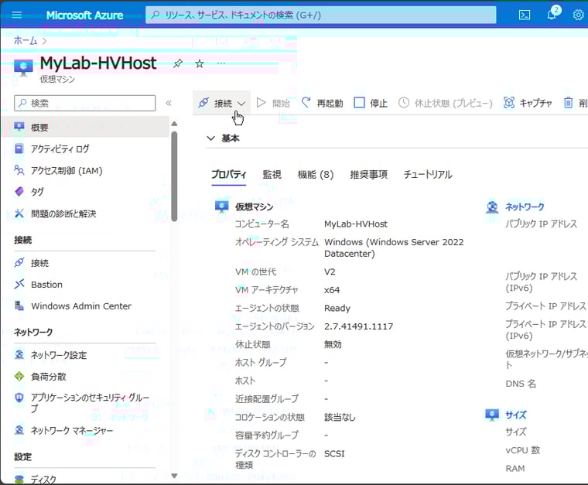Mark MyLab-HVHost as favorite star

[200, 63]
